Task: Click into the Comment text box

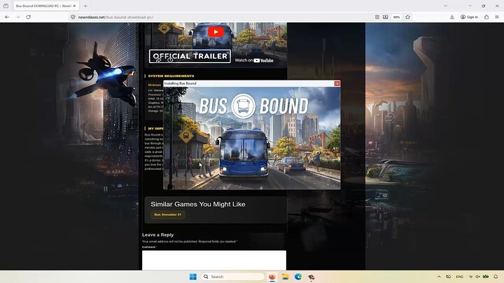Action: tap(214, 260)
